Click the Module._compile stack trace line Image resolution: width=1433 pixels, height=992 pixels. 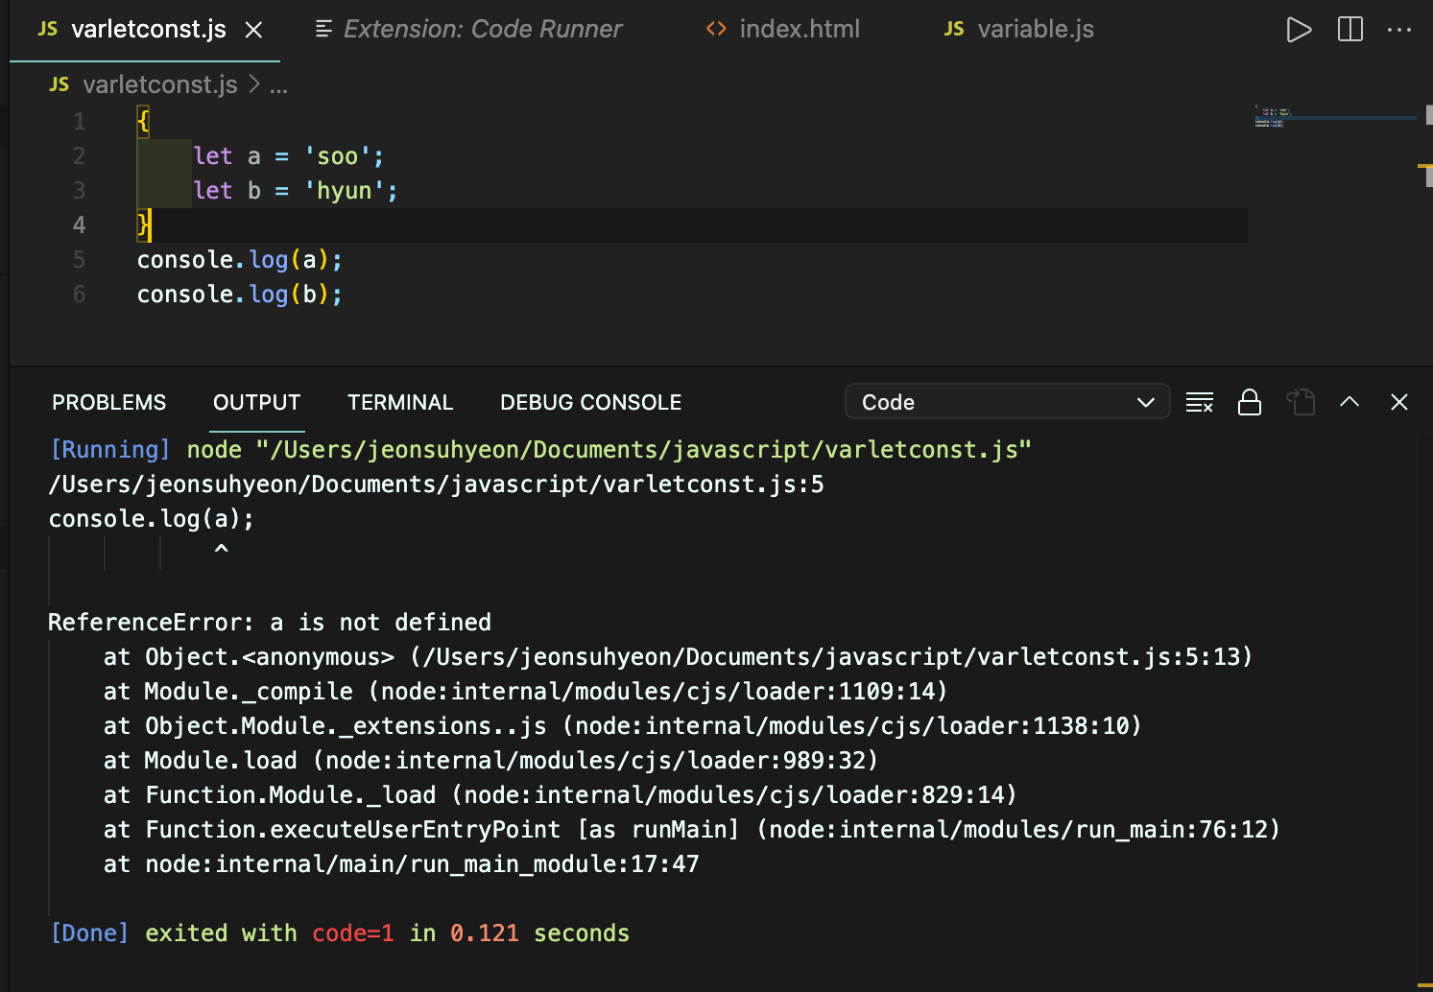[x=525, y=692]
